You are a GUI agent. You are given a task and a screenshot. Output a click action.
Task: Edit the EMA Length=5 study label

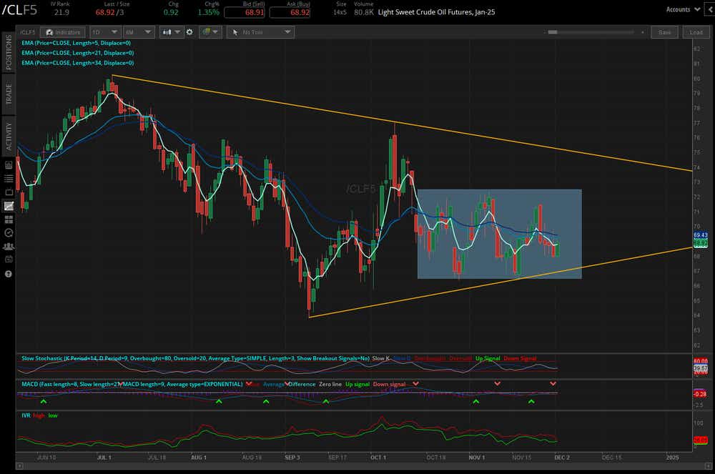pyautogui.click(x=77, y=44)
